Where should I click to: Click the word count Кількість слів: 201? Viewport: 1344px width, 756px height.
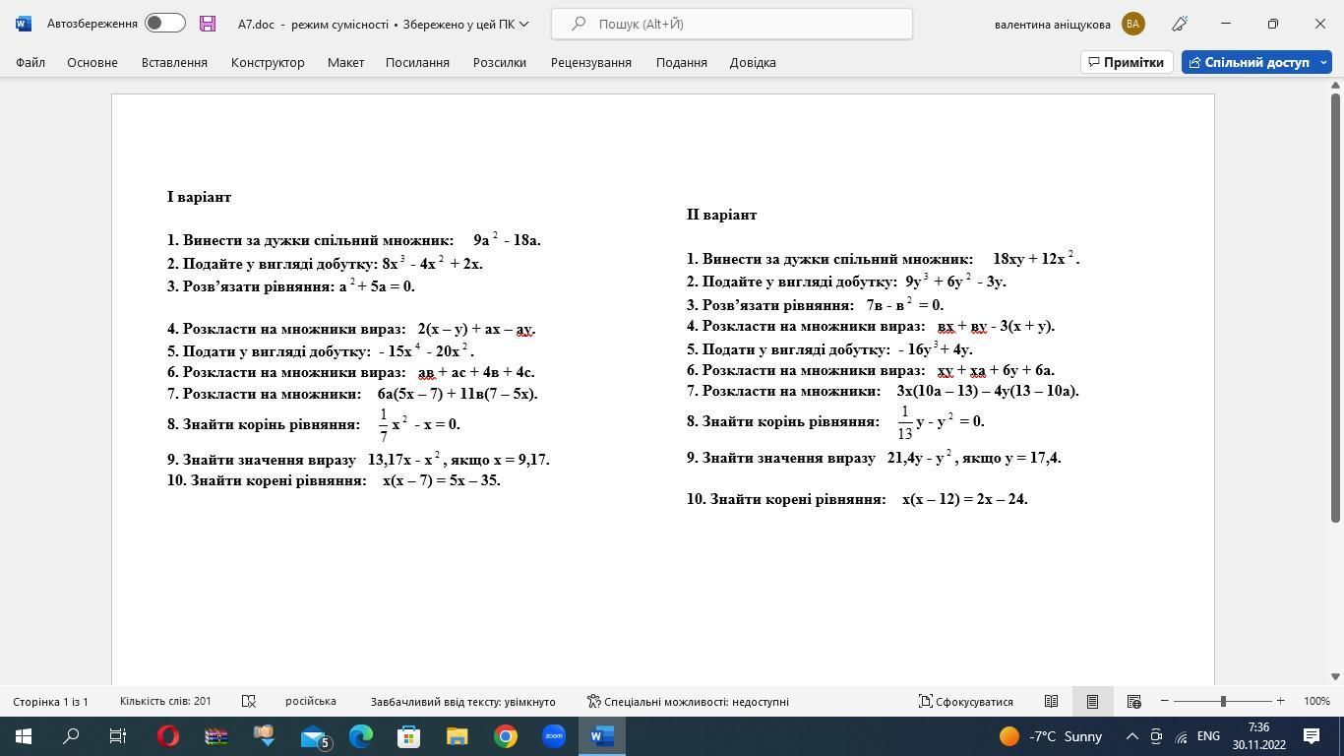pos(165,702)
